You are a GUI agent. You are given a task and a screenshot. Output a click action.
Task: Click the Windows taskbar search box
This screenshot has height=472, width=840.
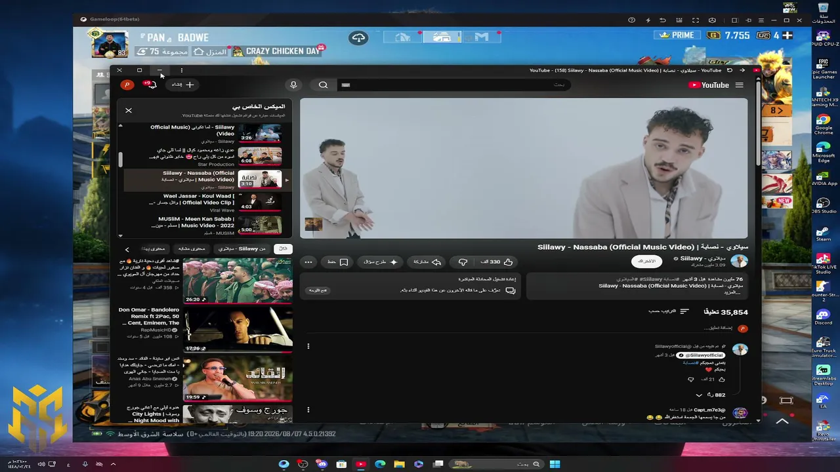497,464
